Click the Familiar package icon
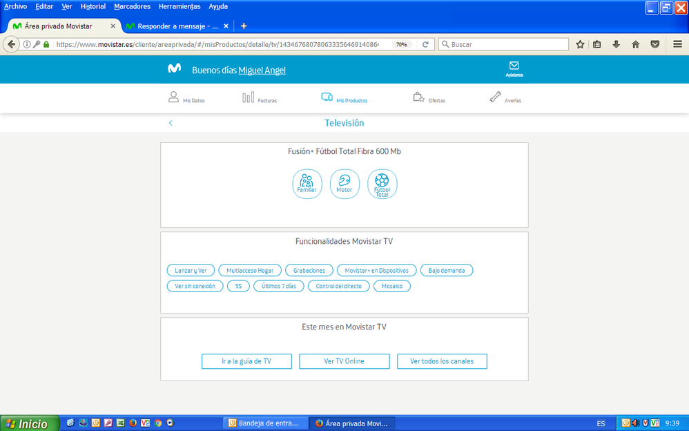Screen dimensions: 689x431 coord(307,184)
